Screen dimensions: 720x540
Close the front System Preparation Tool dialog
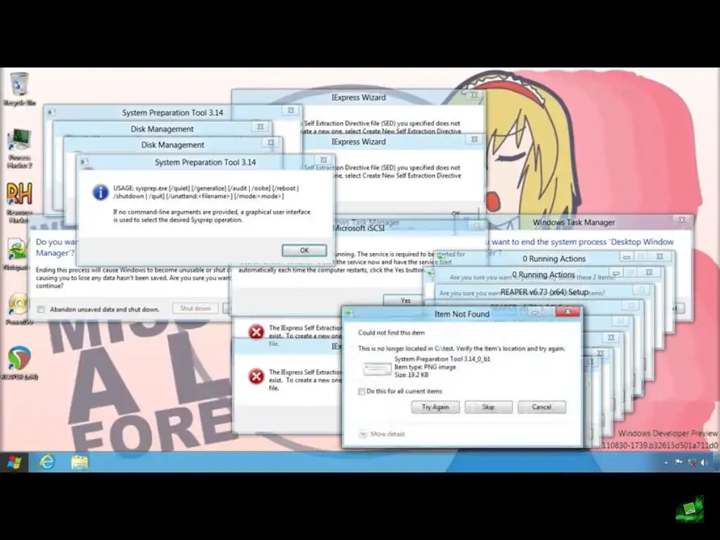pos(323,160)
